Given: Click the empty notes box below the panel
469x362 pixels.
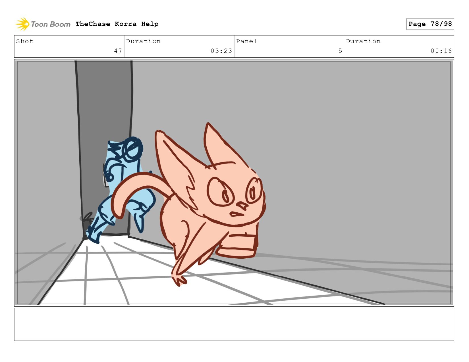Looking at the screenshot, I should 234,325.
